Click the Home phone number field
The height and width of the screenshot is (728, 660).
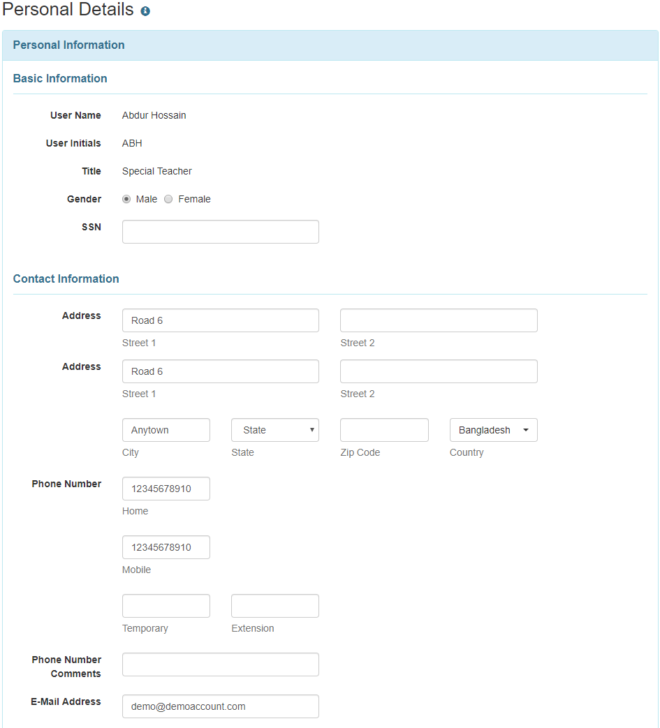166,489
